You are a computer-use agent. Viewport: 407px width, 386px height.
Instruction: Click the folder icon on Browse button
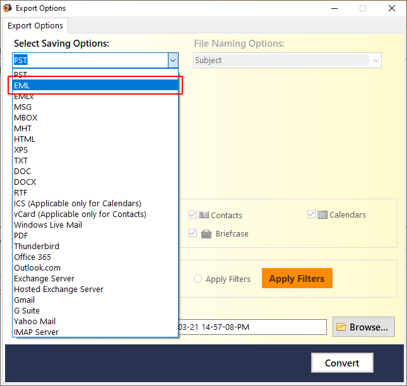pyautogui.click(x=341, y=327)
